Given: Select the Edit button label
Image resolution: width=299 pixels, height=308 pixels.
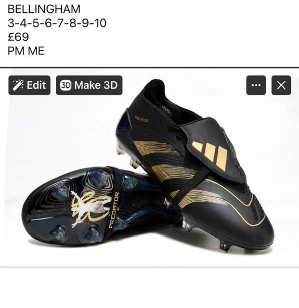Looking at the screenshot, I should [x=36, y=85].
